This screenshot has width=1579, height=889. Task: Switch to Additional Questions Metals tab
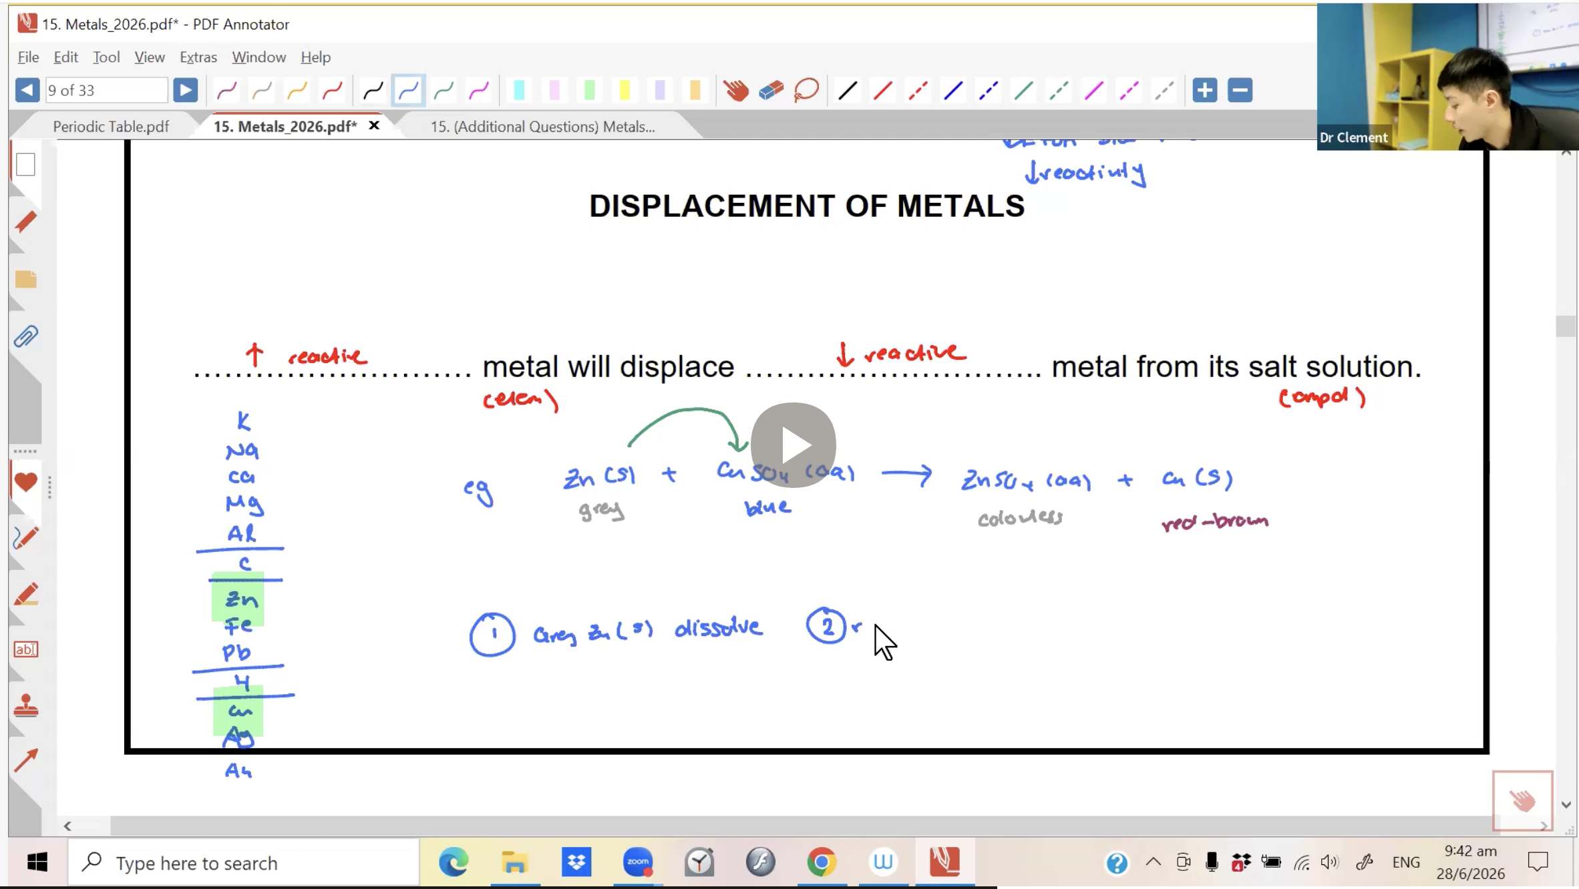coord(542,127)
